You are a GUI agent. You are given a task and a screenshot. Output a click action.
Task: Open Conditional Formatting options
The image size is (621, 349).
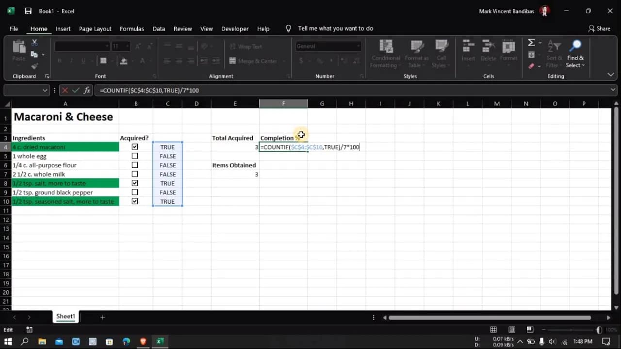click(x=385, y=53)
